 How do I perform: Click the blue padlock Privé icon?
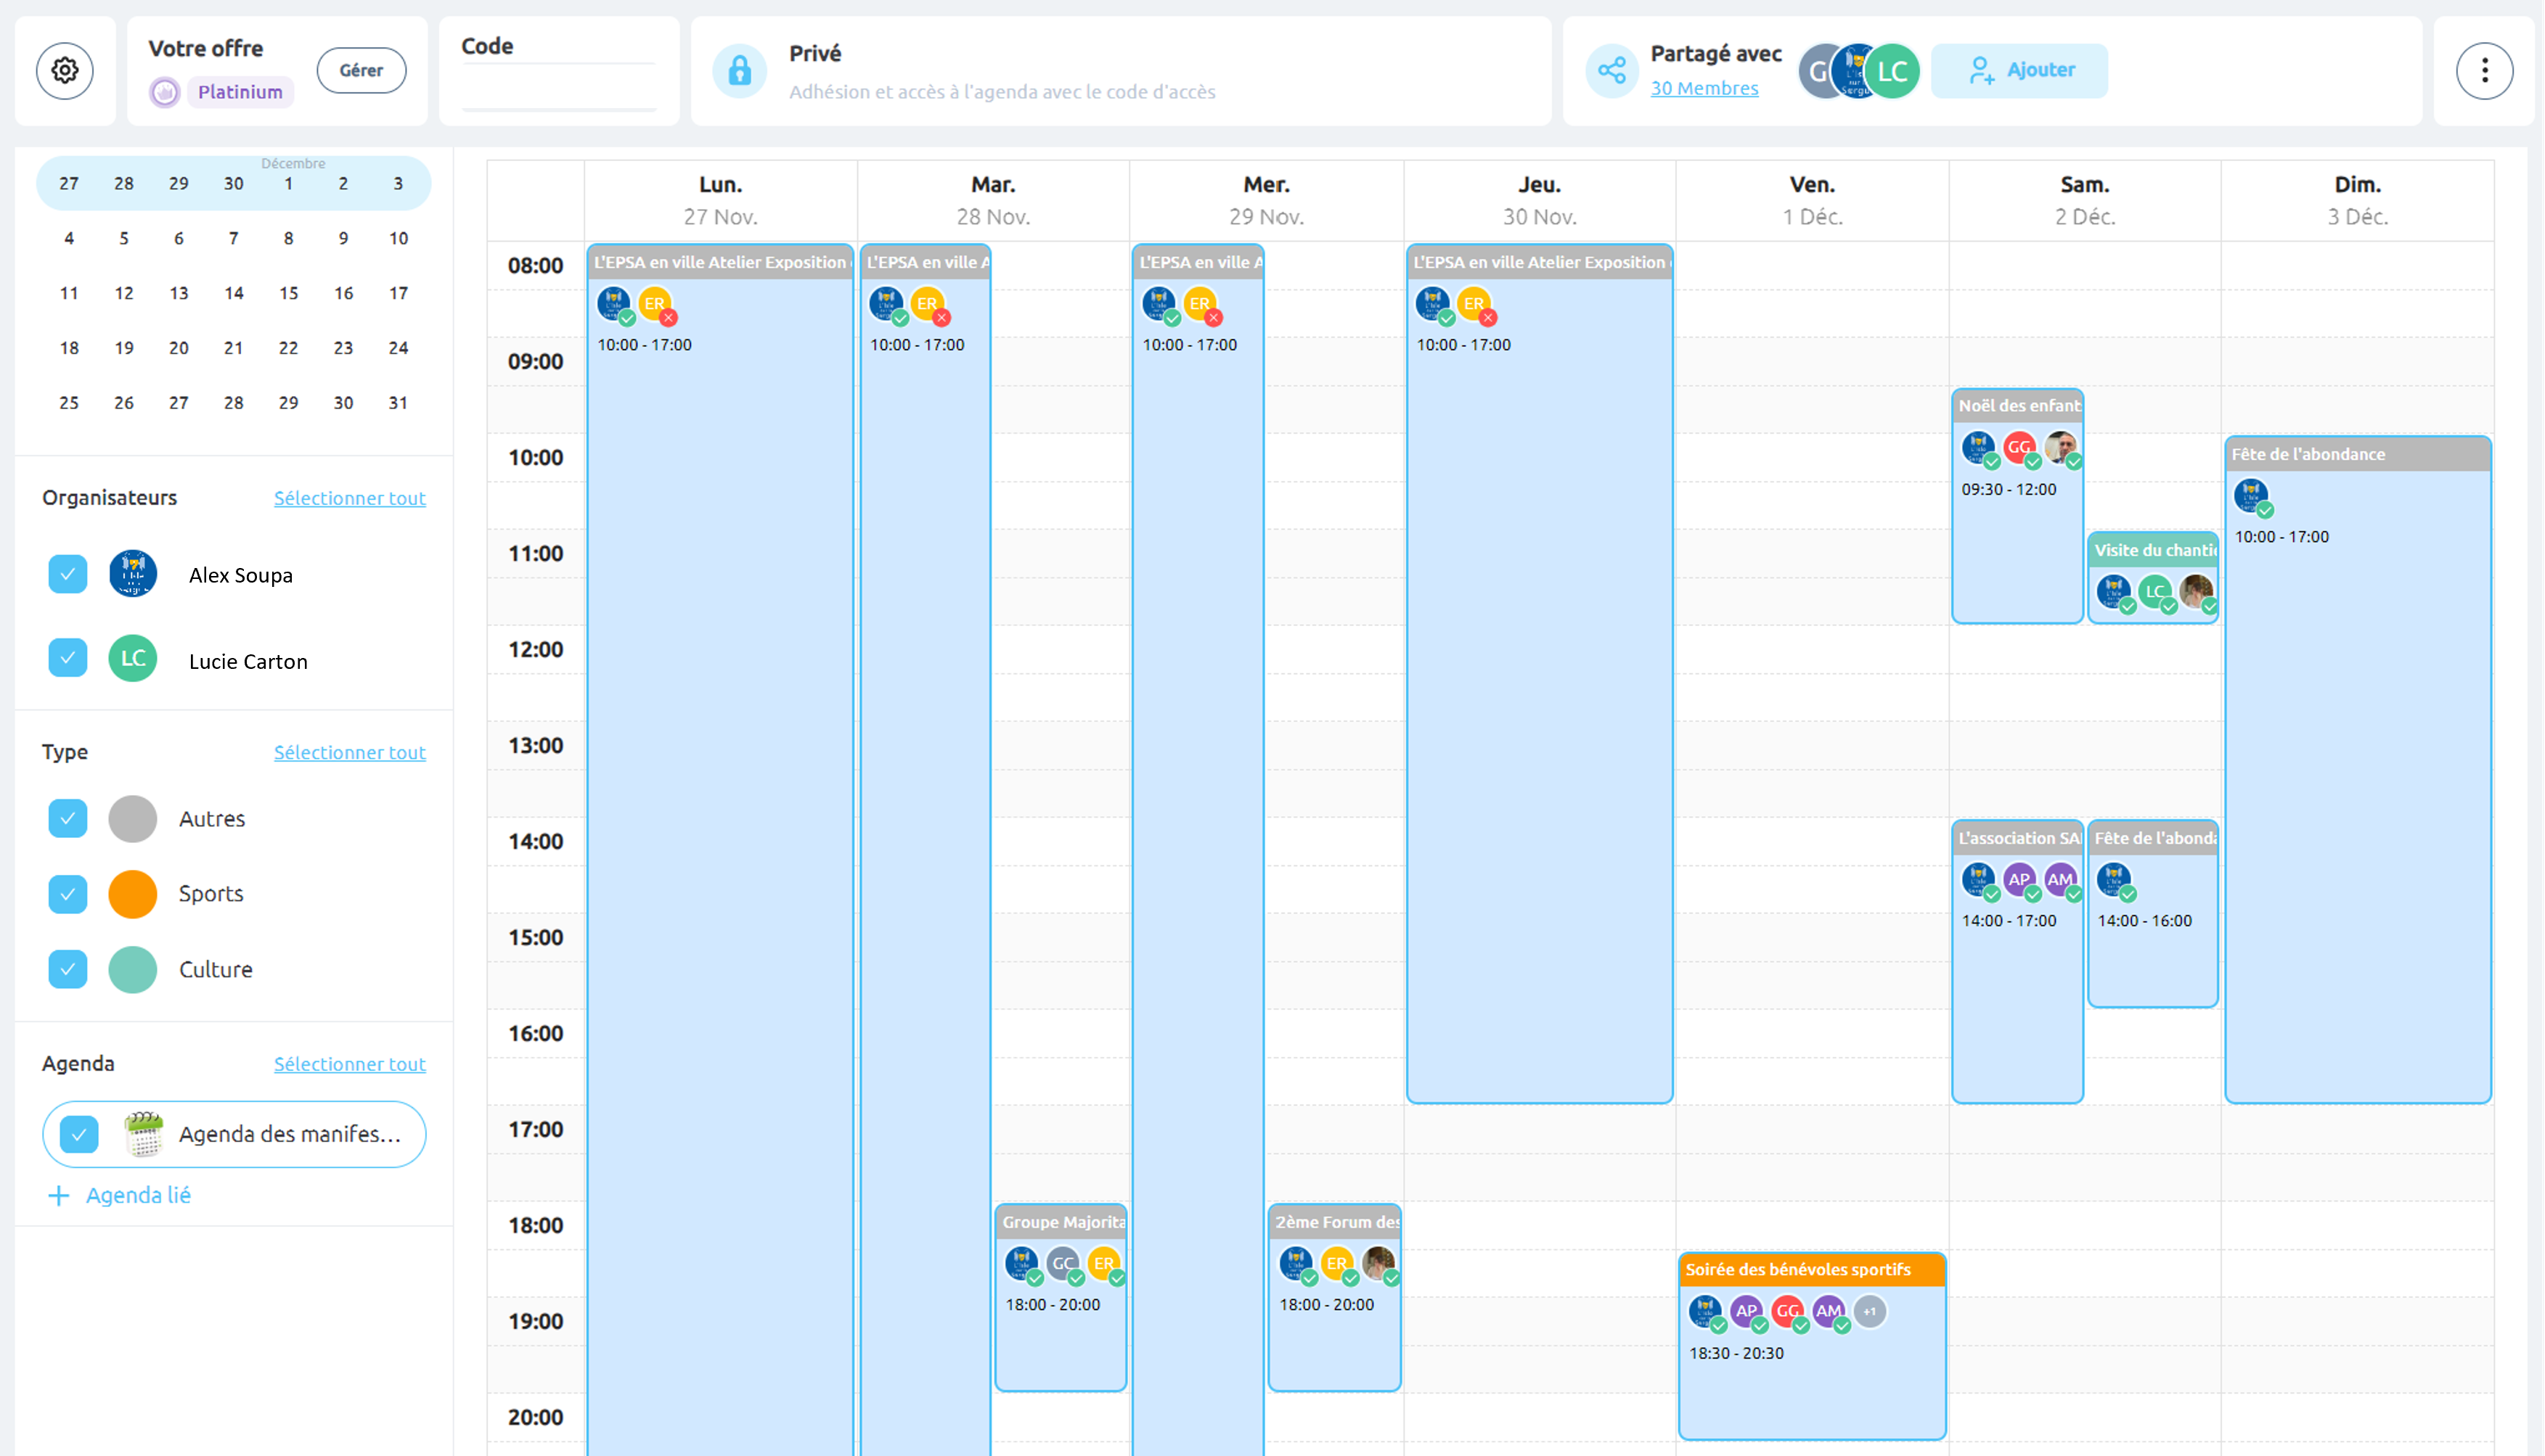739,71
